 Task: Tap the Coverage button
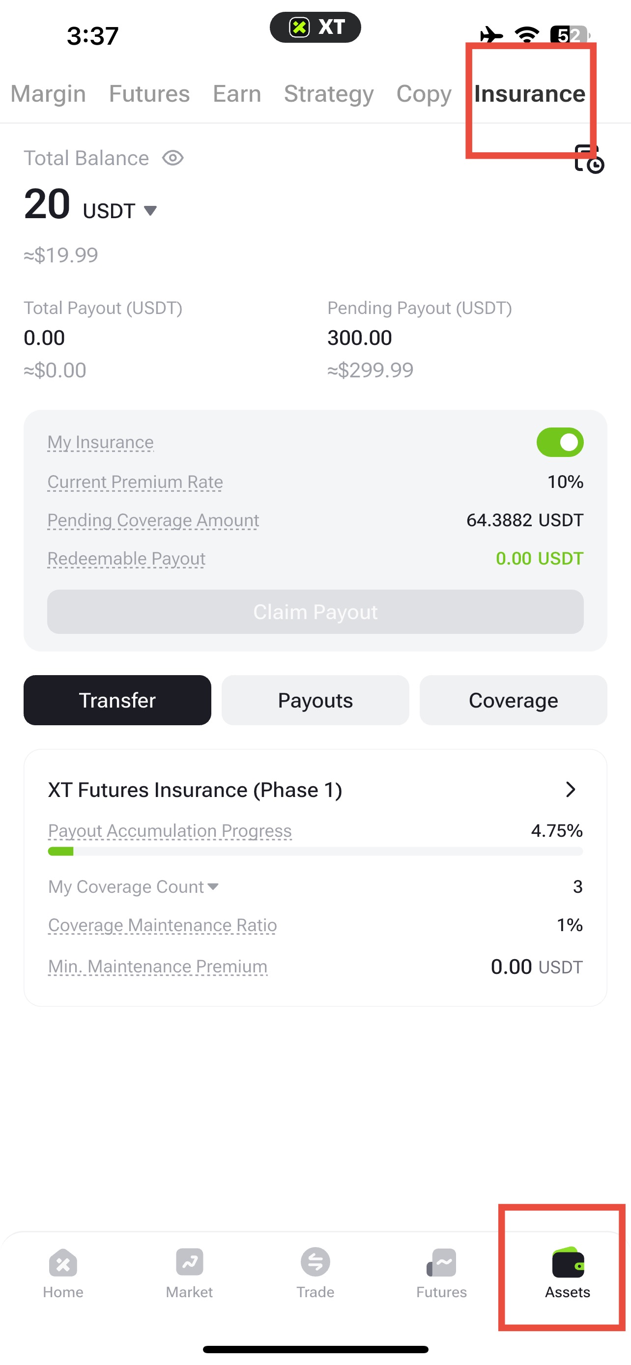(514, 700)
